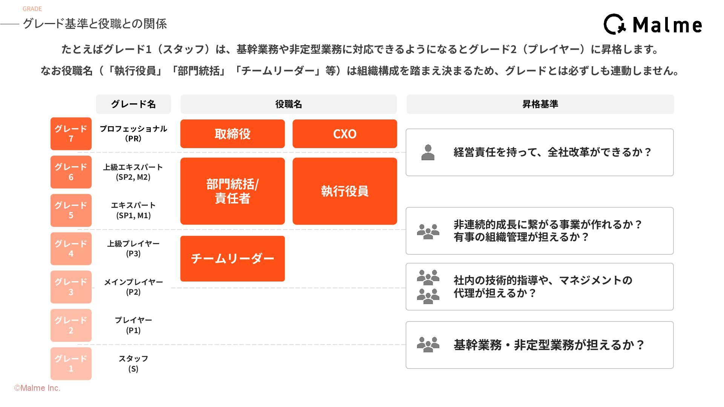Click the スタッフ (S) grade name
Image resolution: width=724 pixels, height=407 pixels.
(x=133, y=364)
